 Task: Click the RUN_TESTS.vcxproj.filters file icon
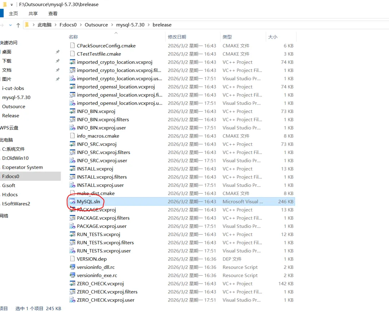(x=72, y=242)
